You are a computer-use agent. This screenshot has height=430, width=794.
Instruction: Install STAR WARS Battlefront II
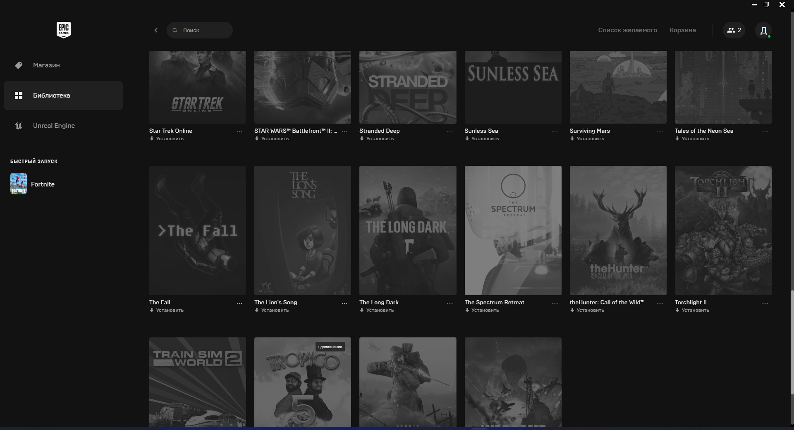272,139
